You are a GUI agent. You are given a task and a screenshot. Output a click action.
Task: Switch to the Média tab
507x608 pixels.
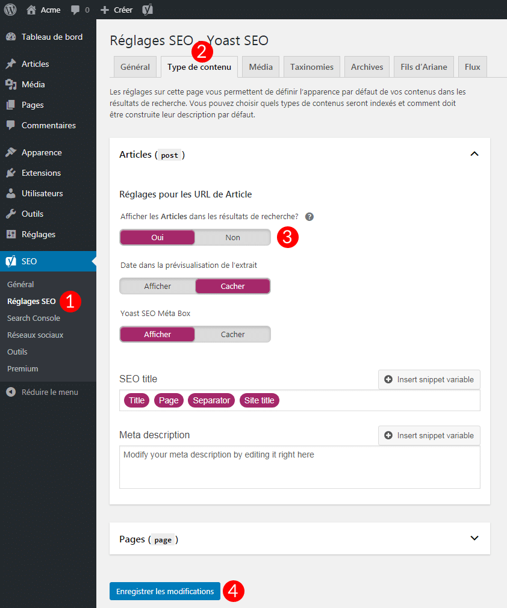point(261,67)
